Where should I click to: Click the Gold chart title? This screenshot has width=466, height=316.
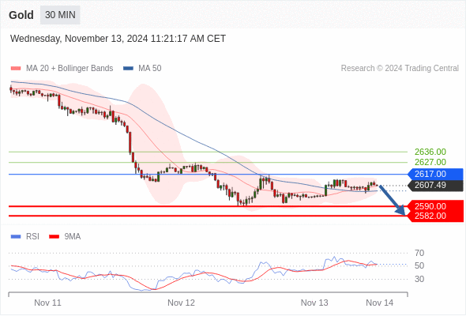tap(21, 15)
